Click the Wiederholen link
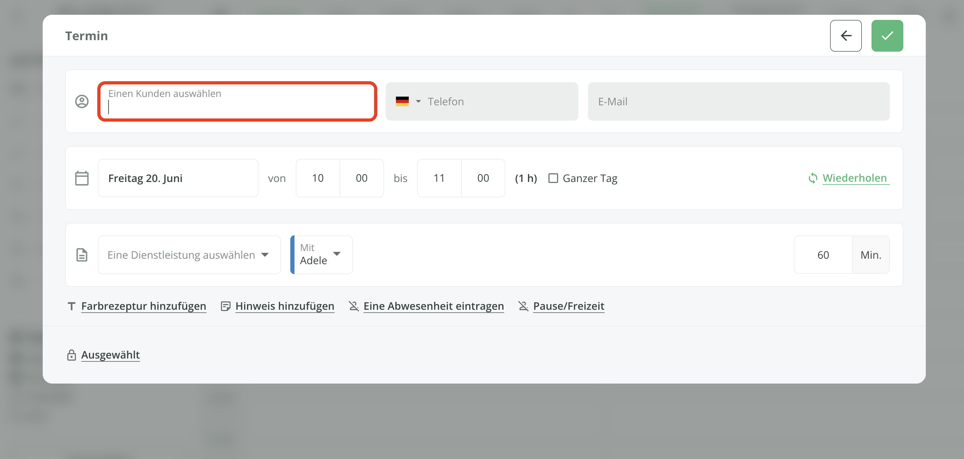The height and width of the screenshot is (459, 964). (x=854, y=178)
